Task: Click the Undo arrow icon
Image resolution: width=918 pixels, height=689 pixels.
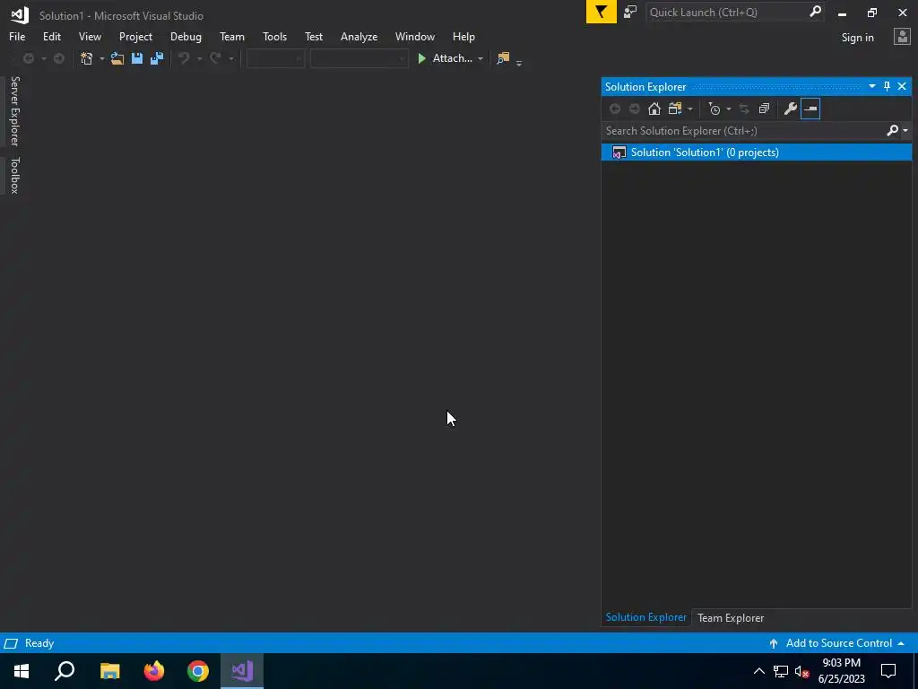Action: tap(184, 58)
